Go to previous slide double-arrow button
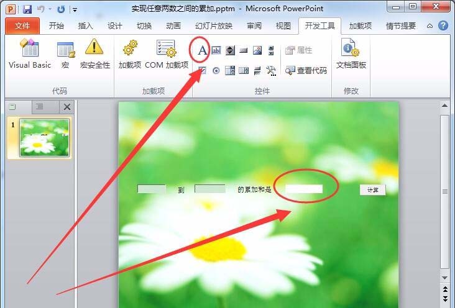The width and height of the screenshot is (455, 308). click(445, 289)
